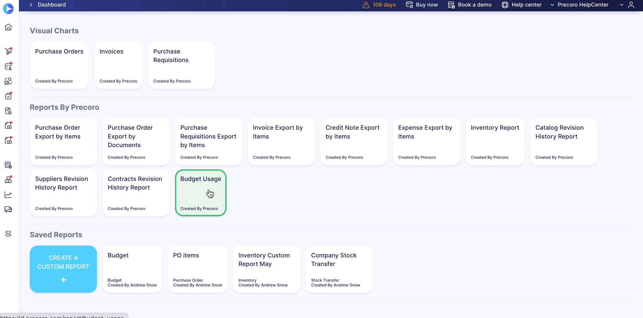Open the Precoro HelpCenter company dropdown
The image size is (643, 318).
[x=580, y=5]
